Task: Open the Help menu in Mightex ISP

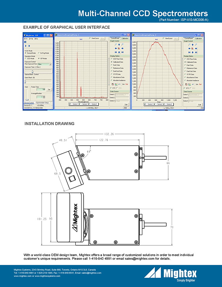Action: pos(36,39)
